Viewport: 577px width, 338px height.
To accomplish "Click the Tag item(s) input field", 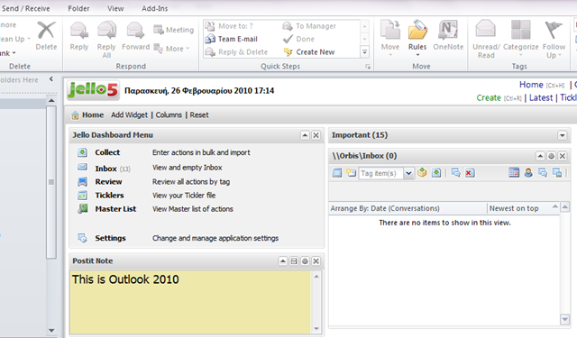I will click(x=381, y=173).
